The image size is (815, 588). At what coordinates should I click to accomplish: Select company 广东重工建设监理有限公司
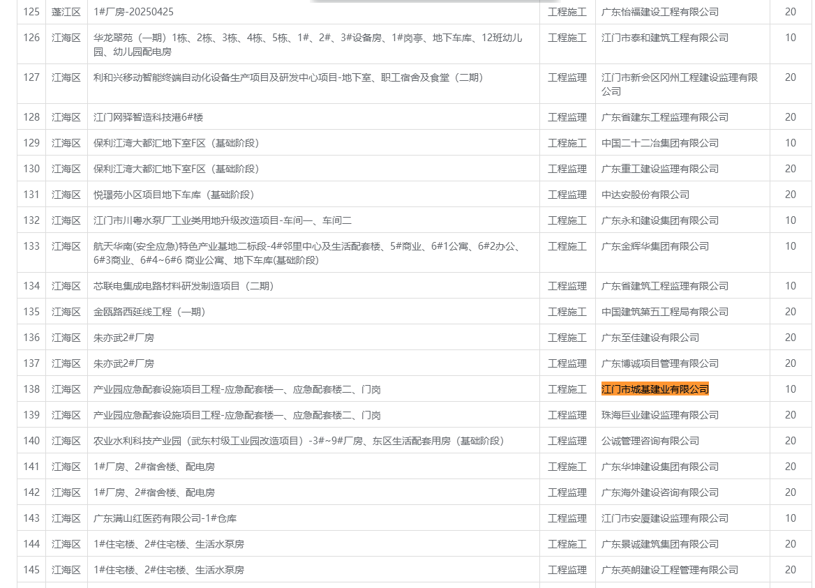[660, 169]
